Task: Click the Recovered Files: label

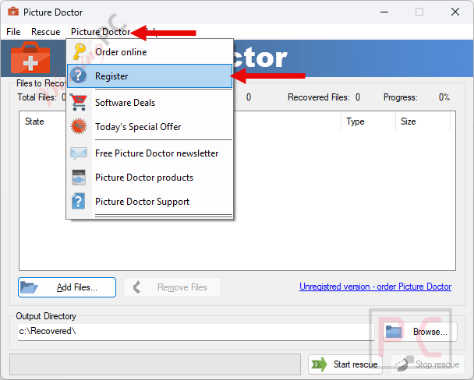Action: coord(319,97)
